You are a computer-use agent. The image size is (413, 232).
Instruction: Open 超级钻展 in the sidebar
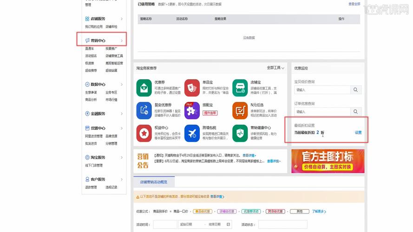111,71
